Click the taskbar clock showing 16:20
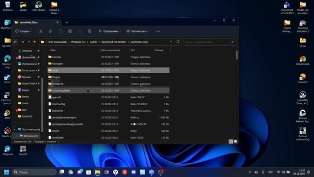314x177 pixels. click(299, 172)
